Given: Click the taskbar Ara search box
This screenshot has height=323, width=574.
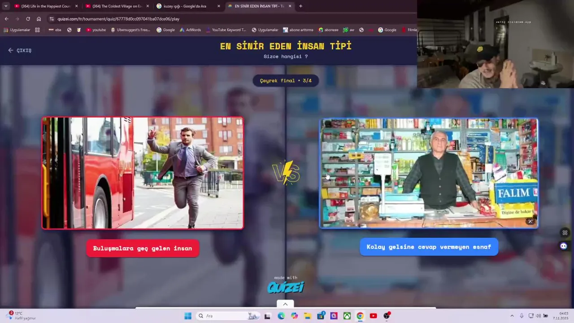Looking at the screenshot, I should point(229,316).
